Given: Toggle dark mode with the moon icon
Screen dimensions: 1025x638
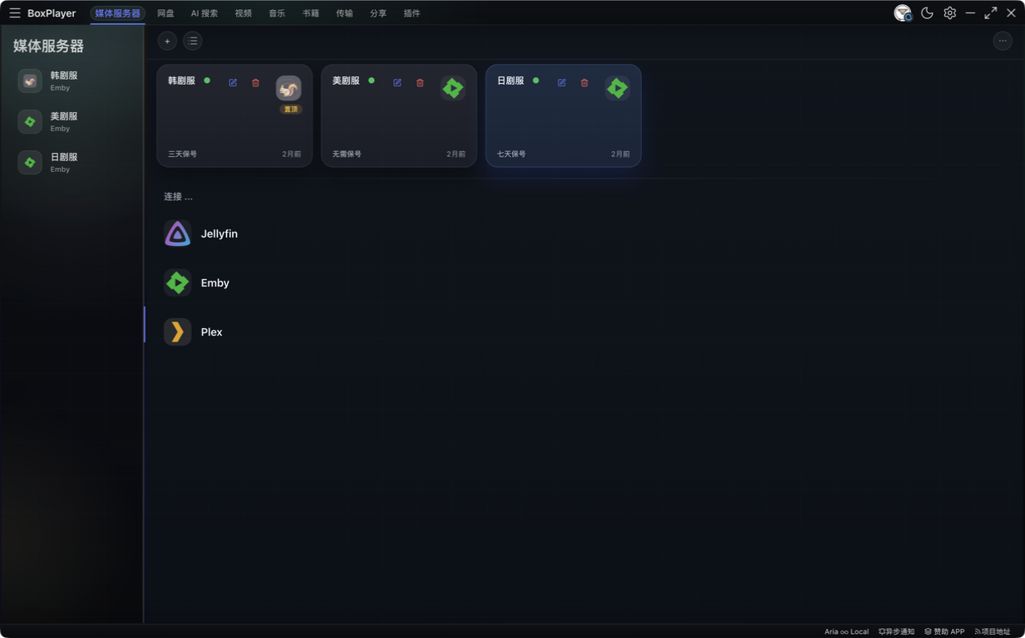Looking at the screenshot, I should click(x=927, y=13).
